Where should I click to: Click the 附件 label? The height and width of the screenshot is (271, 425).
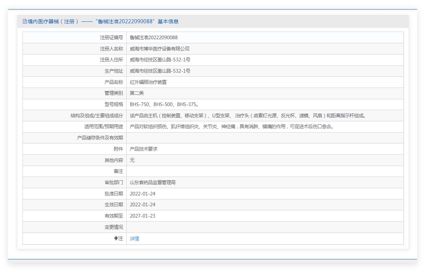coord(118,149)
